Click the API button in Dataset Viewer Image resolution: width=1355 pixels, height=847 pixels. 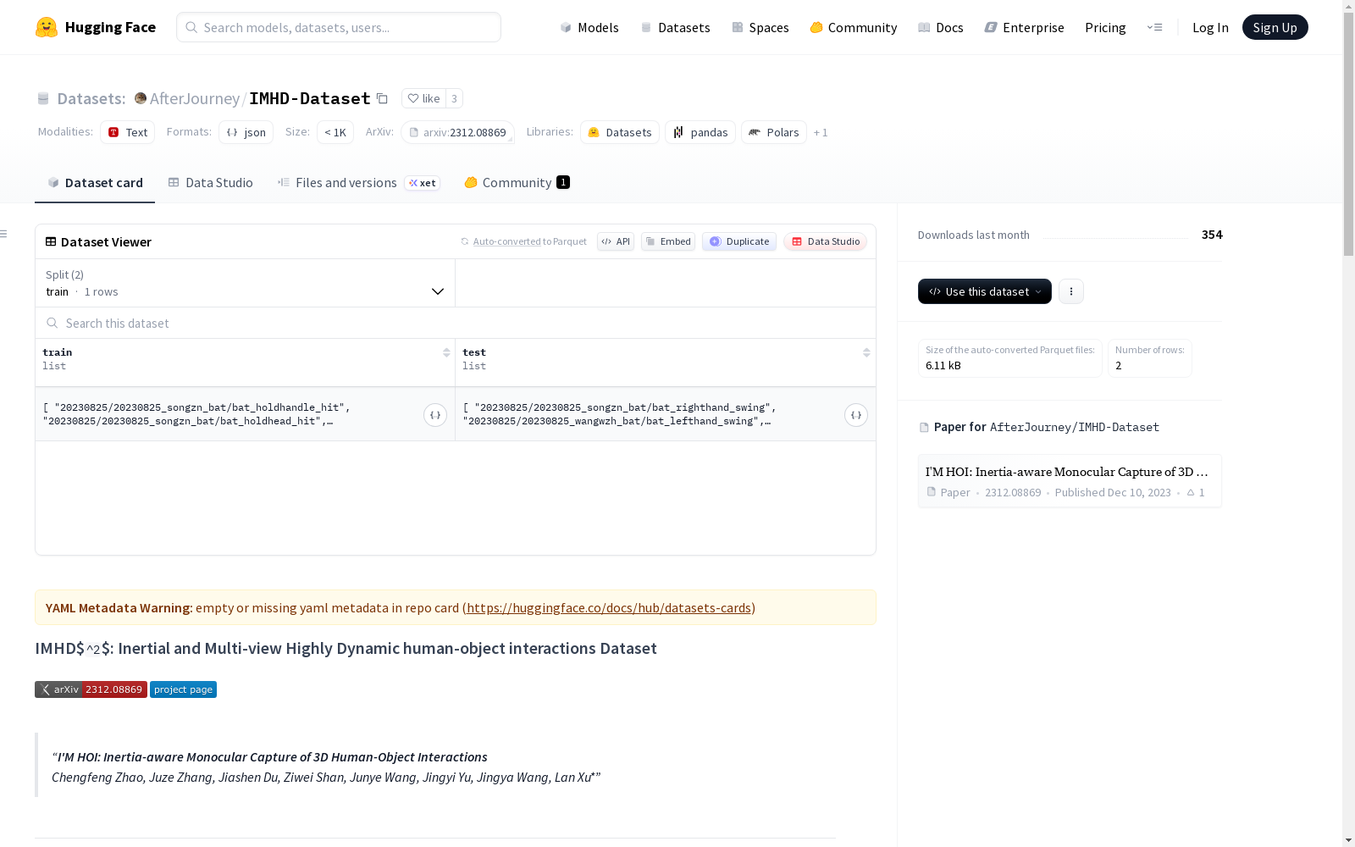tap(616, 241)
